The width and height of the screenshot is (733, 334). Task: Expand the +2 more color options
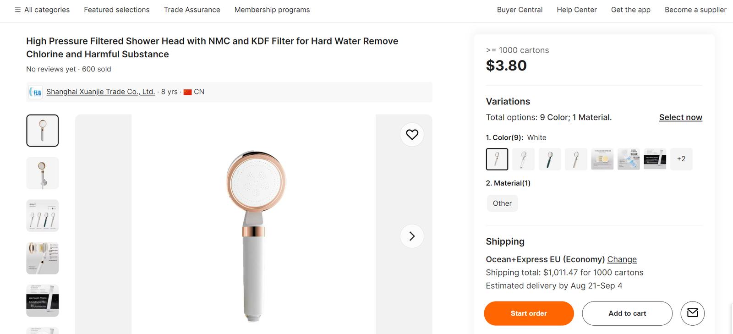click(681, 159)
